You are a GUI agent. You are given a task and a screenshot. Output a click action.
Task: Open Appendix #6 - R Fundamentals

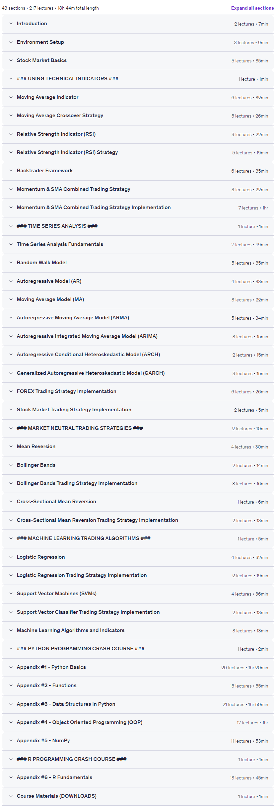coord(138,777)
